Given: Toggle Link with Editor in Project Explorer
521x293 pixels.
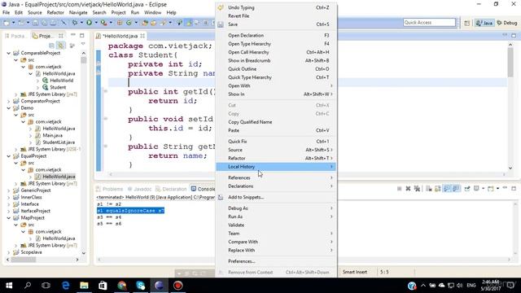Looking at the screenshot, I should tap(60, 46).
